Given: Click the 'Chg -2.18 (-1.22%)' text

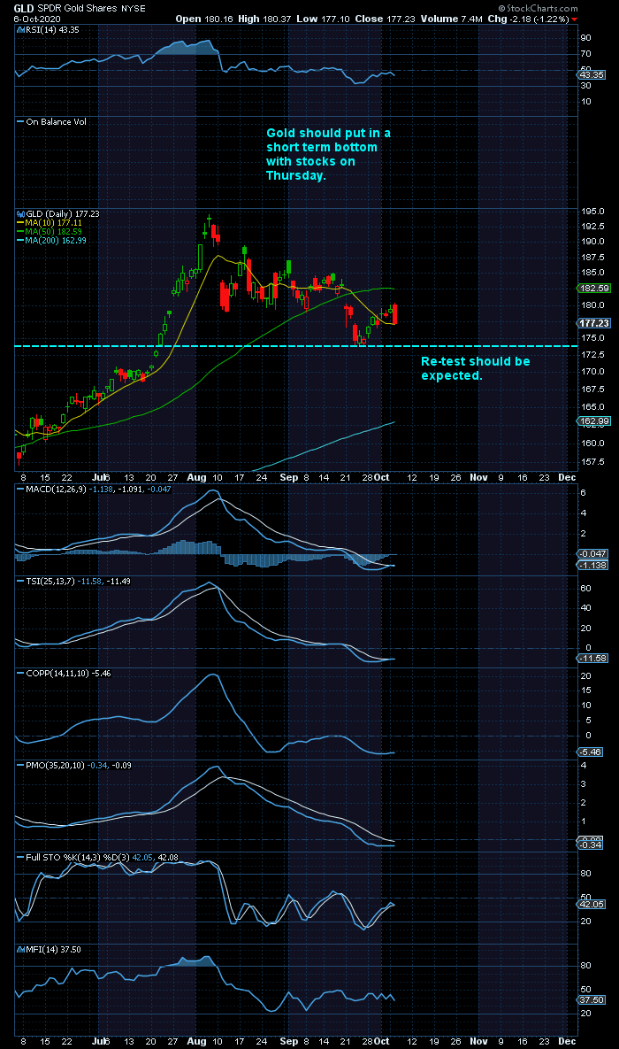Looking at the screenshot, I should [x=528, y=19].
